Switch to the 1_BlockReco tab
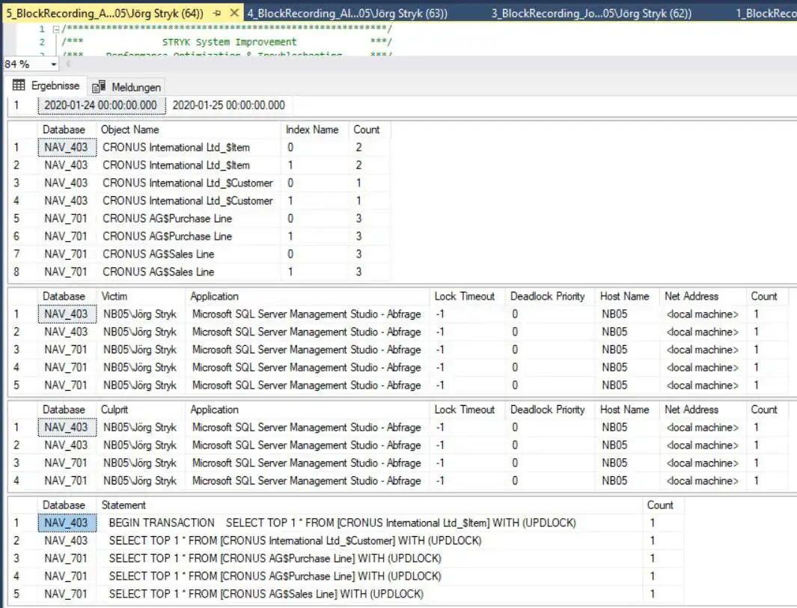This screenshot has height=608, width=797. (x=766, y=13)
